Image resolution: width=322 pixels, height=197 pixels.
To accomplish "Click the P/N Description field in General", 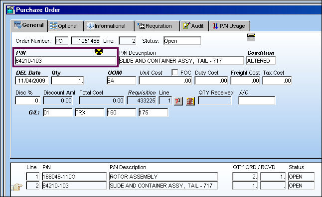I will click(181, 61).
